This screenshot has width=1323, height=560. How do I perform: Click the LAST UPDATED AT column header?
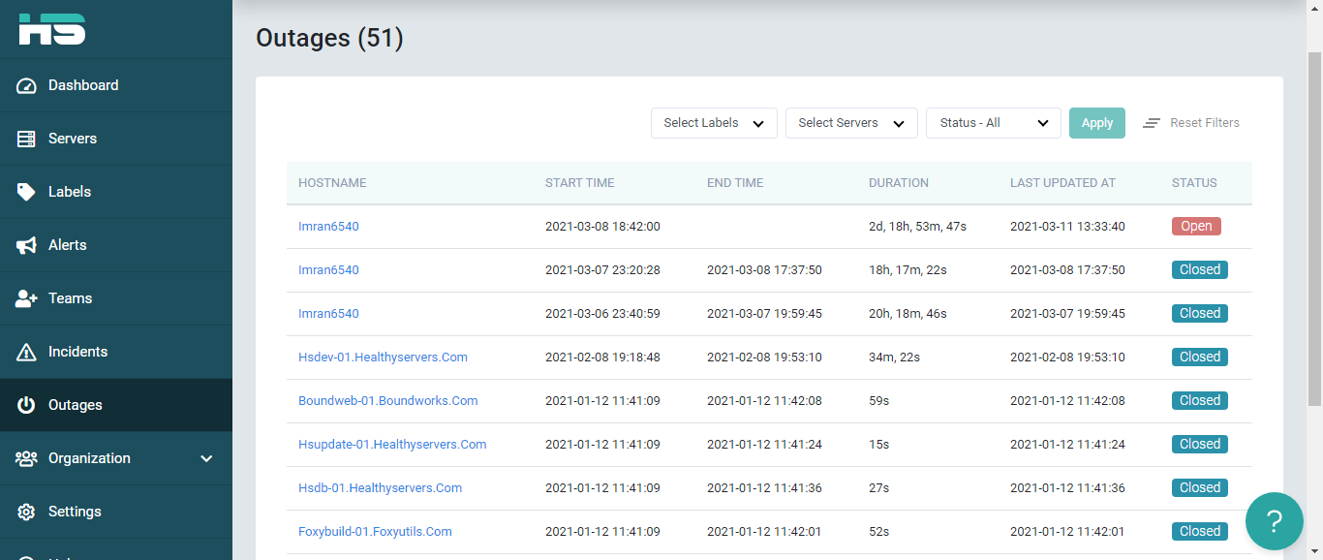(x=1062, y=183)
